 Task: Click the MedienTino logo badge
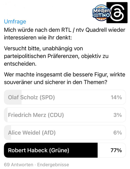click(101, 13)
